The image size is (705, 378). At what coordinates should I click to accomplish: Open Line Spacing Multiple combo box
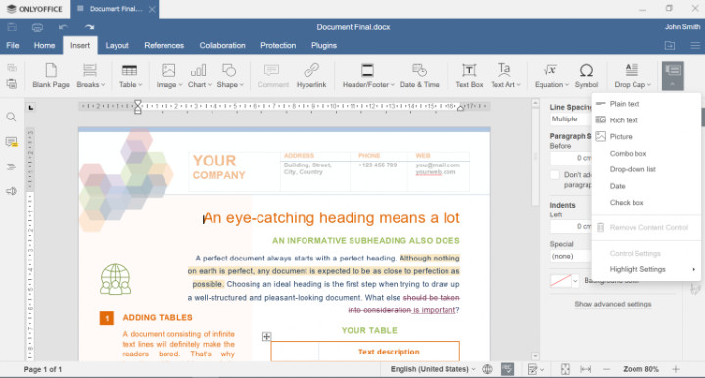pyautogui.click(x=571, y=119)
